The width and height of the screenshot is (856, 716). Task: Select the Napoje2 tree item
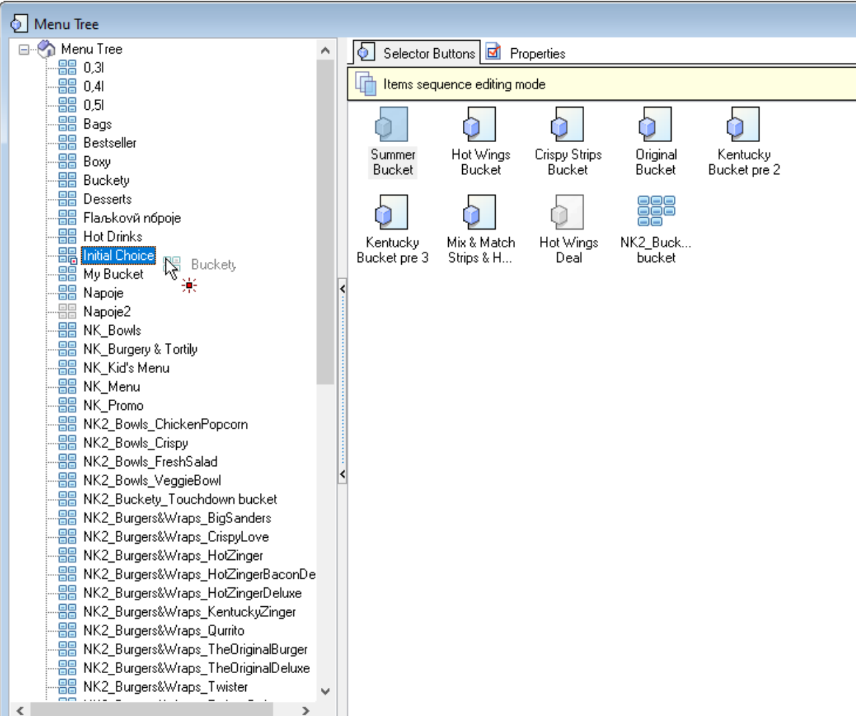point(106,311)
